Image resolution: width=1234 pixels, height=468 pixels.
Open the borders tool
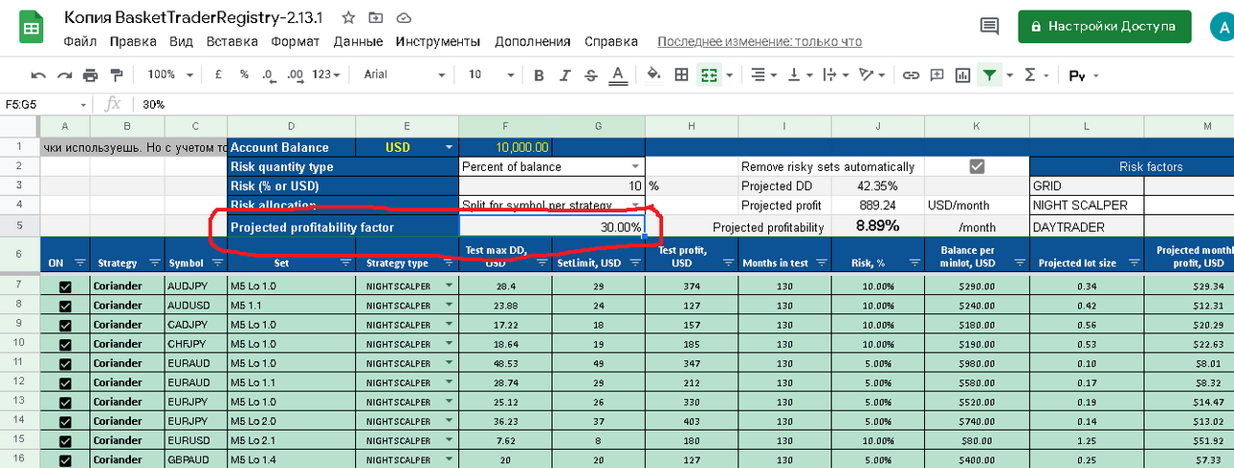point(682,74)
